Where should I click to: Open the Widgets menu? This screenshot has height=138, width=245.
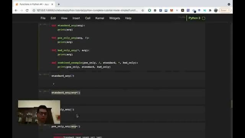114,18
